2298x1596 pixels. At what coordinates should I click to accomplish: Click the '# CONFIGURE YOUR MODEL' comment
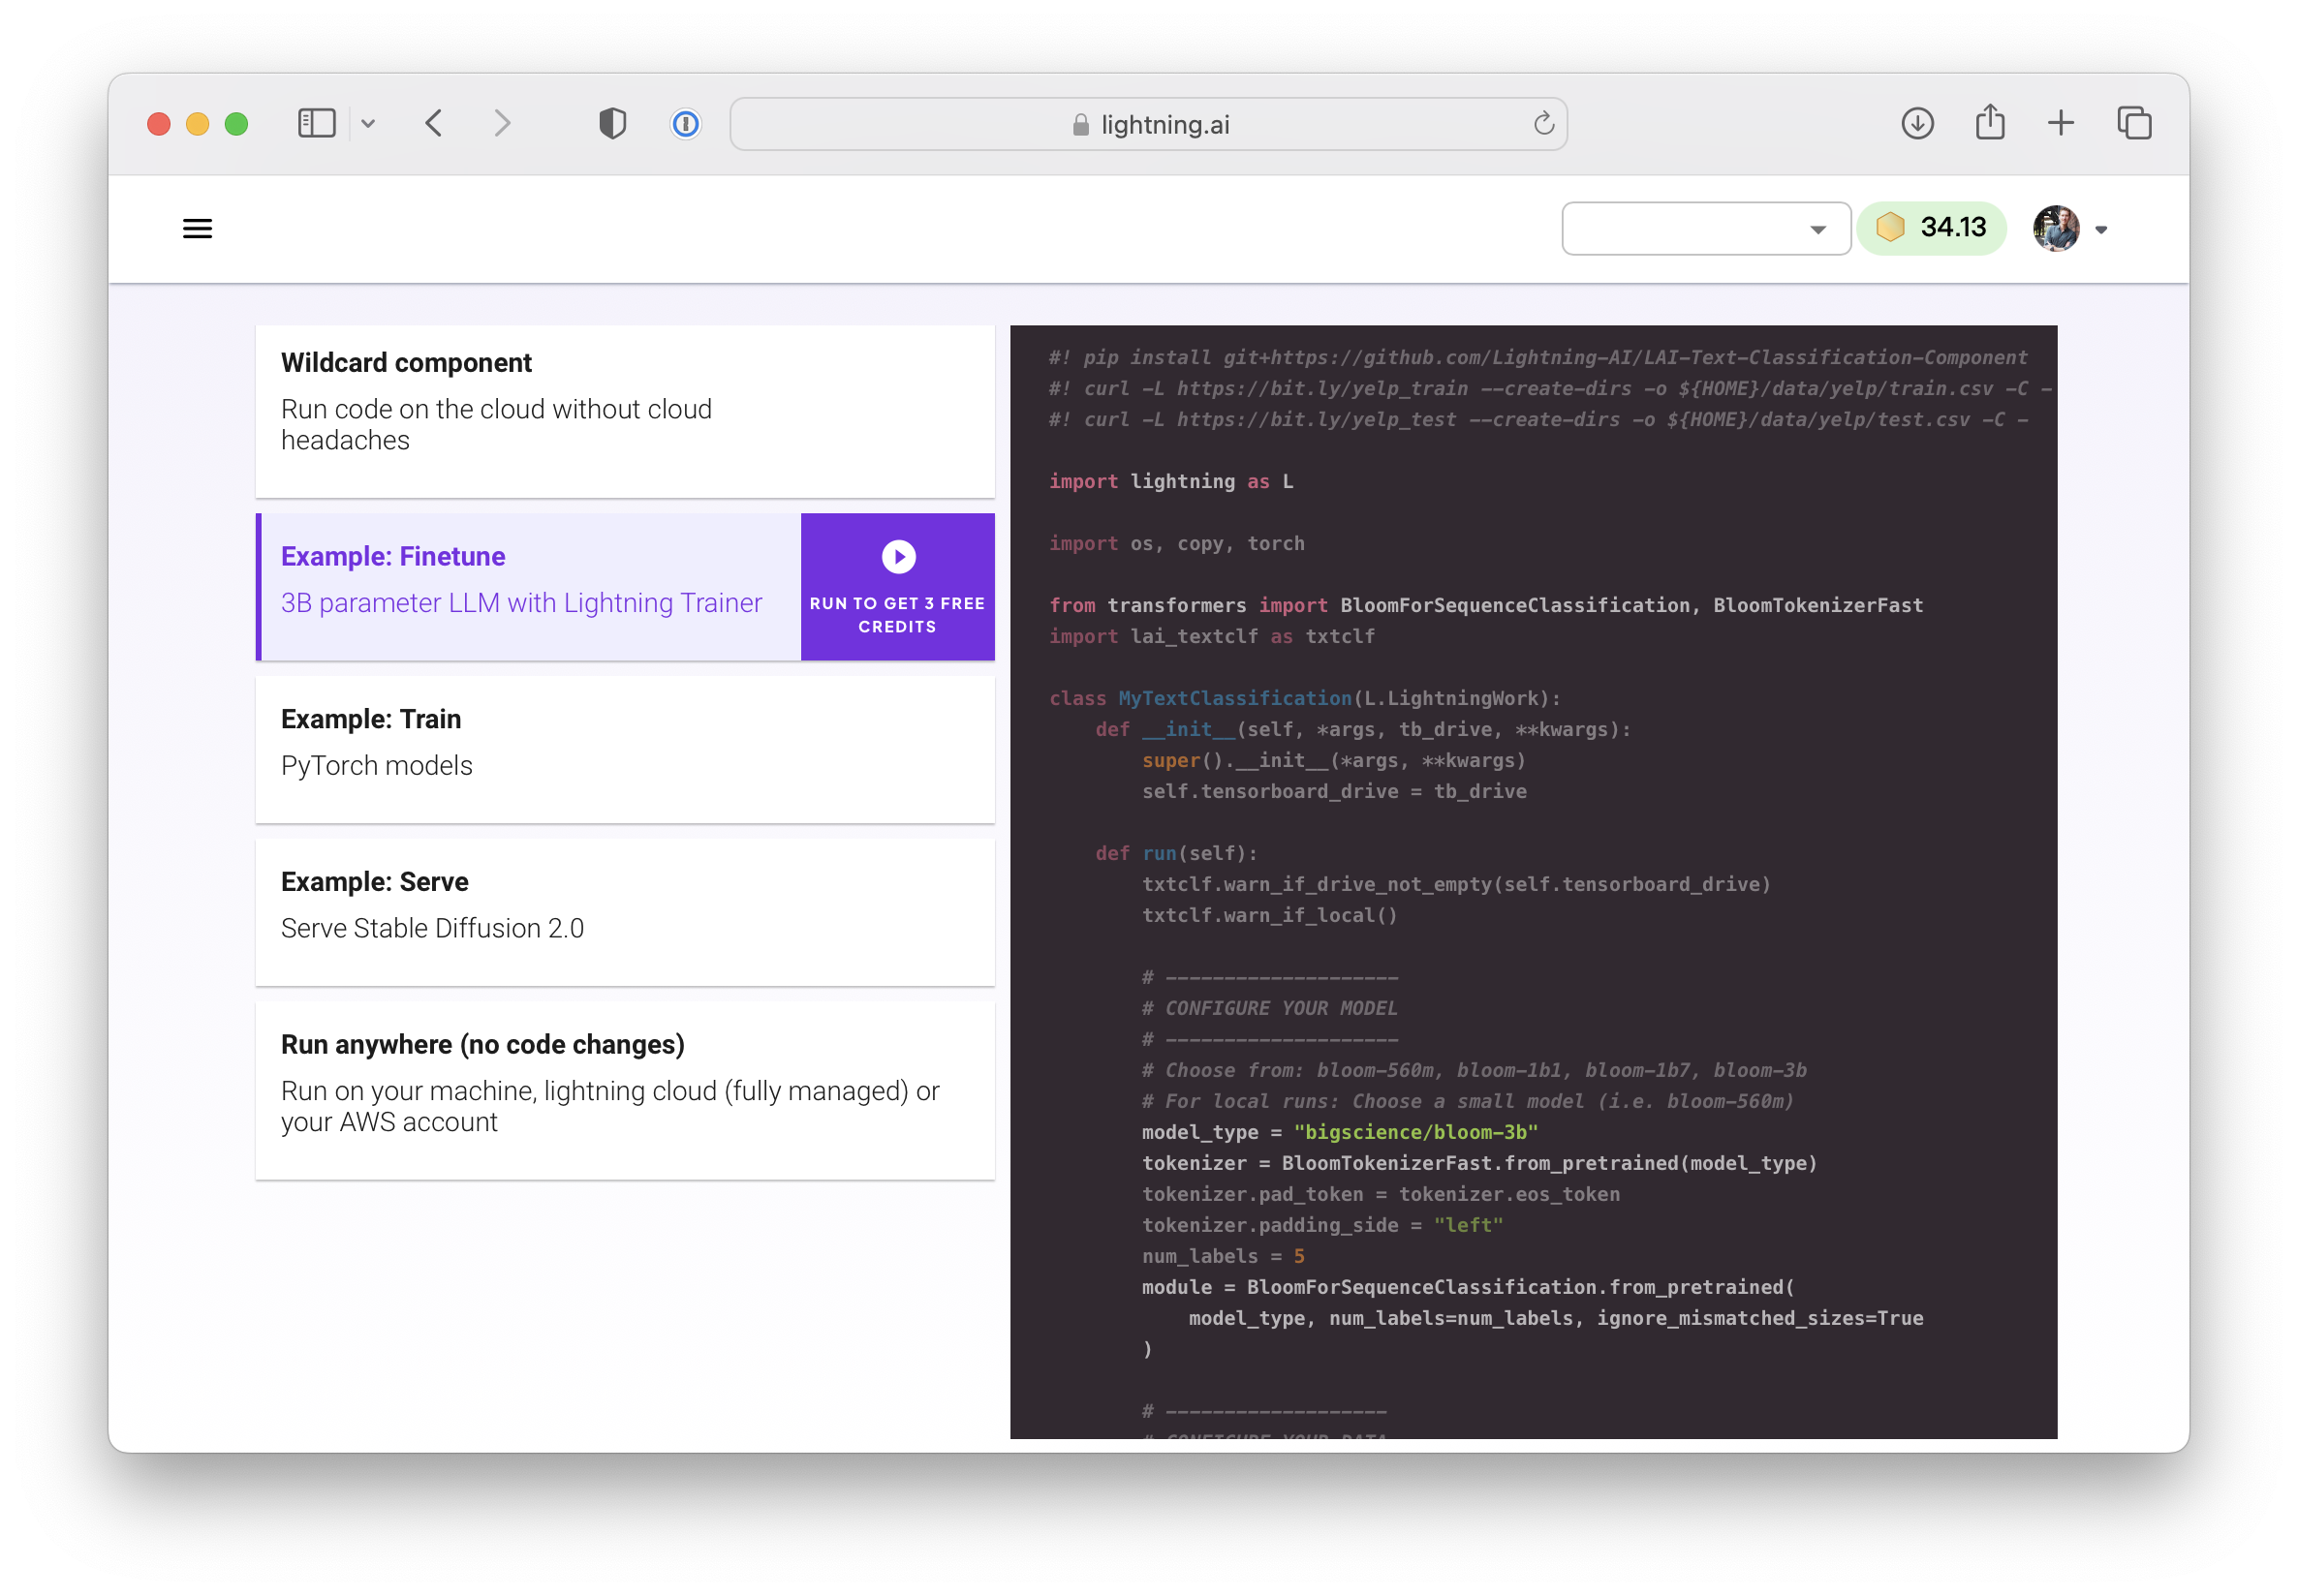tap(1269, 1009)
